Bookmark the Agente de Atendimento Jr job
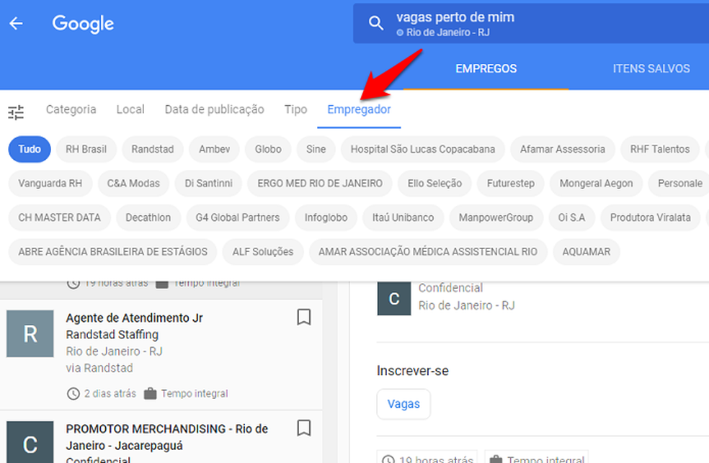The height and width of the screenshot is (463, 709). 304,317
